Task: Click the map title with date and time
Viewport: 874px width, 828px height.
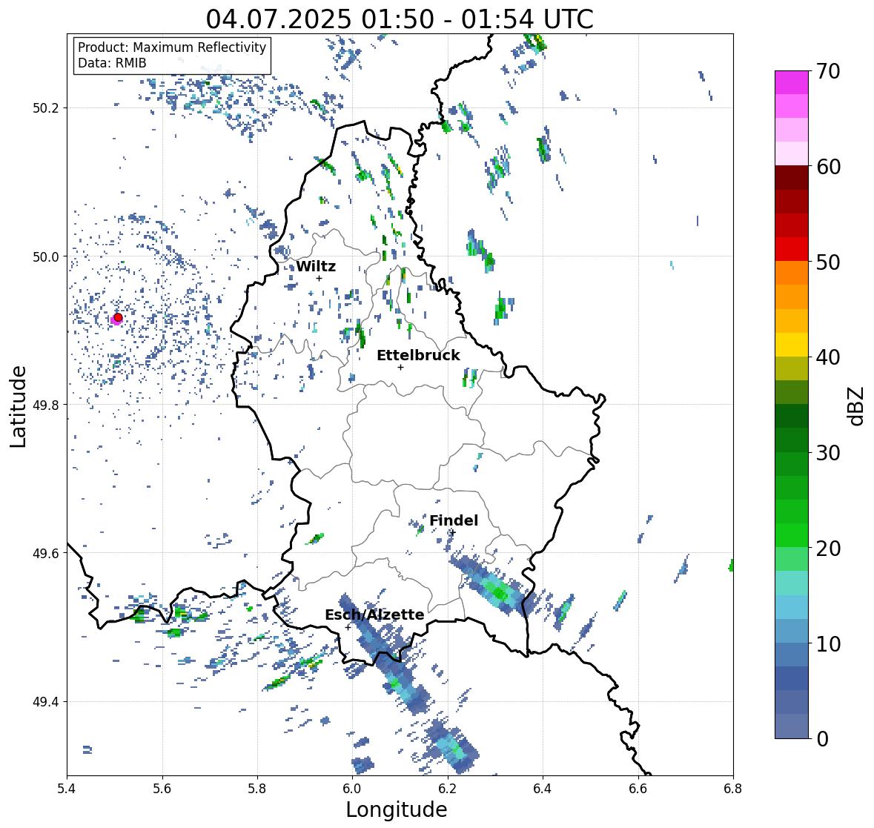Action: (x=400, y=19)
